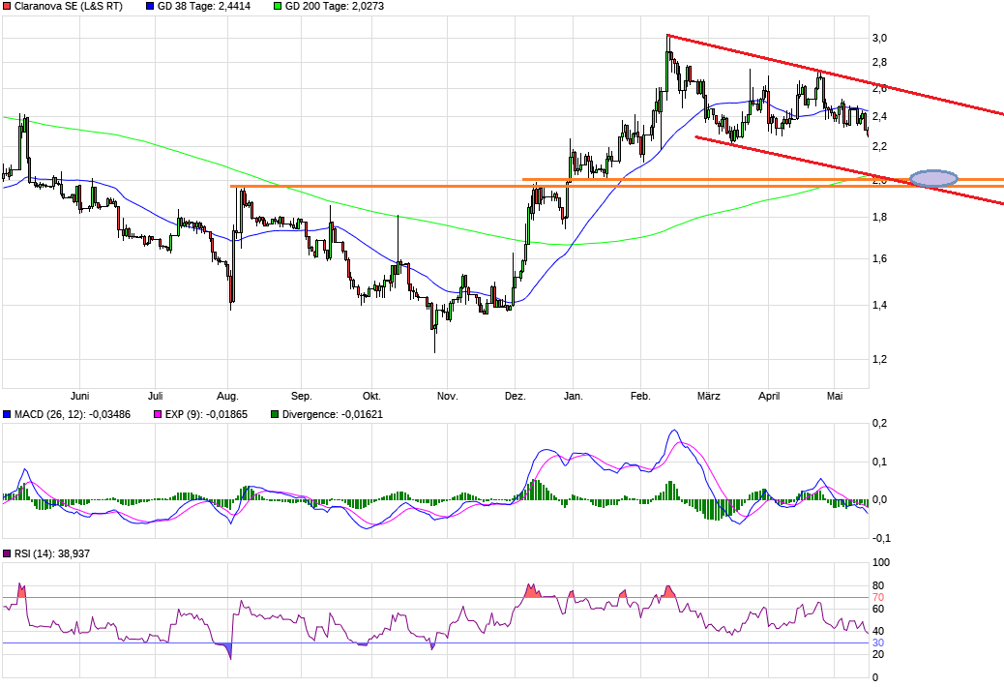The image size is (1004, 687).
Task: Click the Feb. month label on time axis
Action: (x=640, y=396)
